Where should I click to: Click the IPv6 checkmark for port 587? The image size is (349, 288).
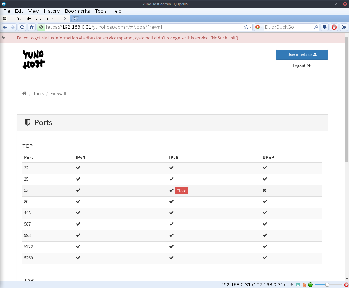(x=171, y=224)
